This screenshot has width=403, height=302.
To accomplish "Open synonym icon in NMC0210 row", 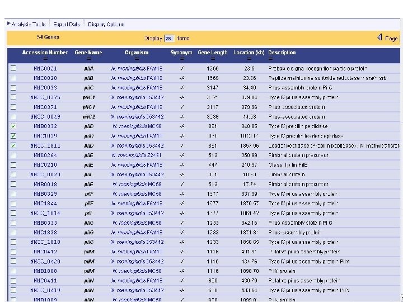I will click(182, 165).
